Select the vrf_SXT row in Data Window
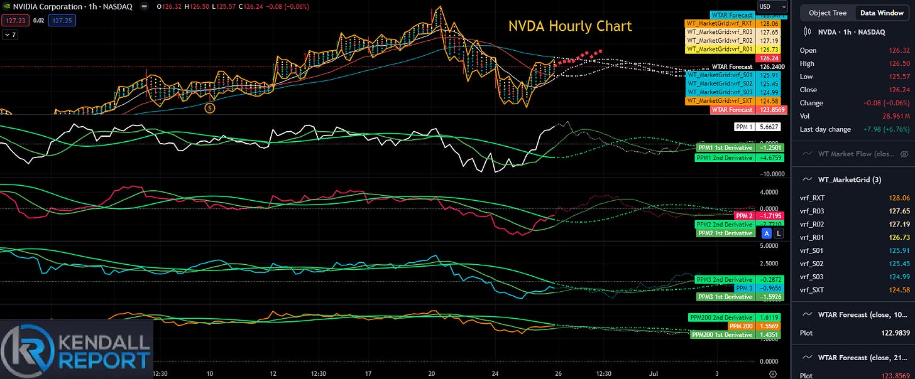Image resolution: width=915 pixels, height=379 pixels. point(856,290)
